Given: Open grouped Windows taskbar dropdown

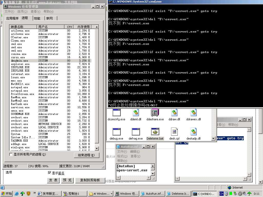Looking at the screenshot, I should pyautogui.click(x=111, y=194).
